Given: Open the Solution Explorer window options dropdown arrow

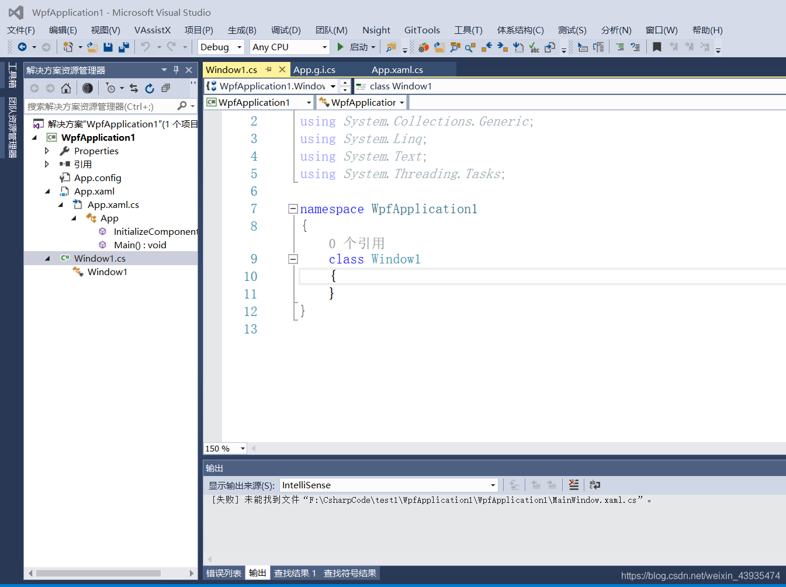Looking at the screenshot, I should 164,70.
